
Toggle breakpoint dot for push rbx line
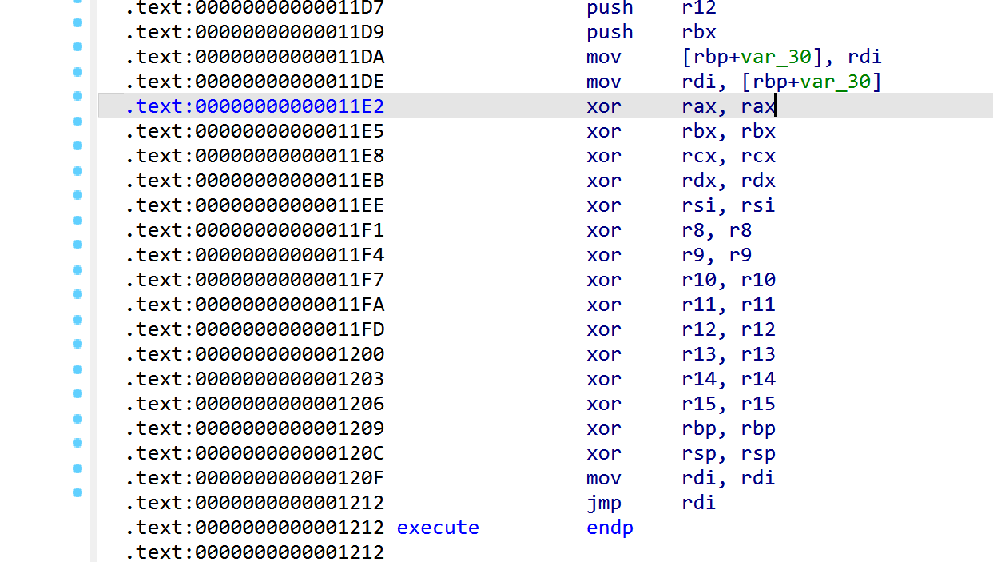coord(77,22)
